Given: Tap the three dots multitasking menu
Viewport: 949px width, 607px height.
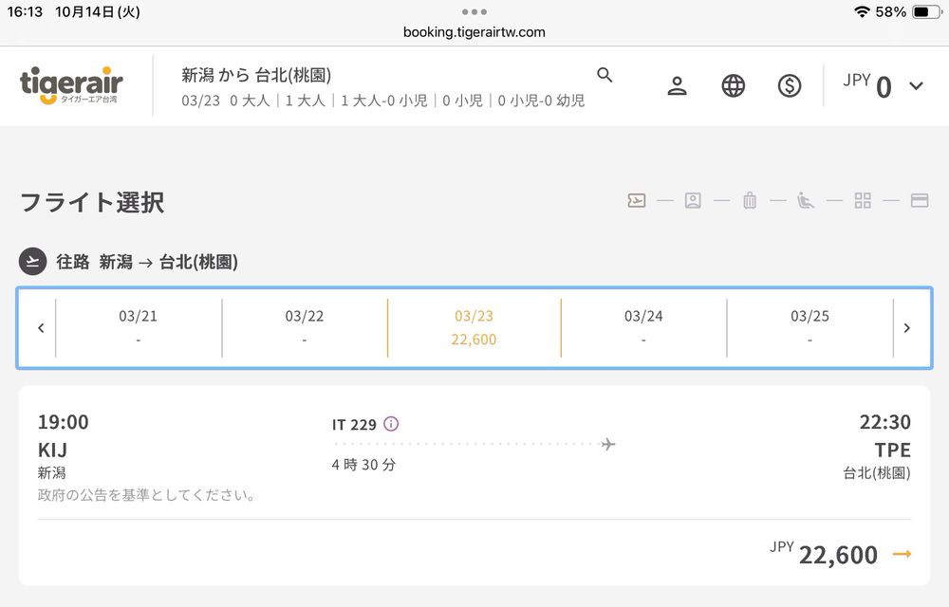Looking at the screenshot, I should click(x=474, y=11).
